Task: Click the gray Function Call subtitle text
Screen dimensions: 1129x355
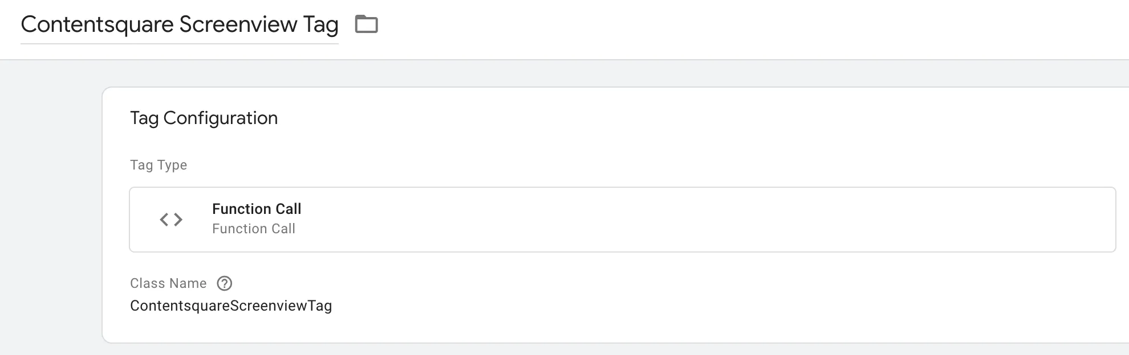Action: click(254, 229)
